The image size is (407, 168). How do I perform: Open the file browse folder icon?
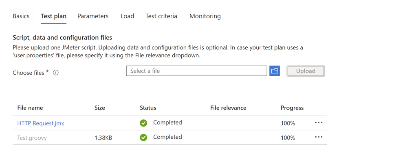coord(274,71)
